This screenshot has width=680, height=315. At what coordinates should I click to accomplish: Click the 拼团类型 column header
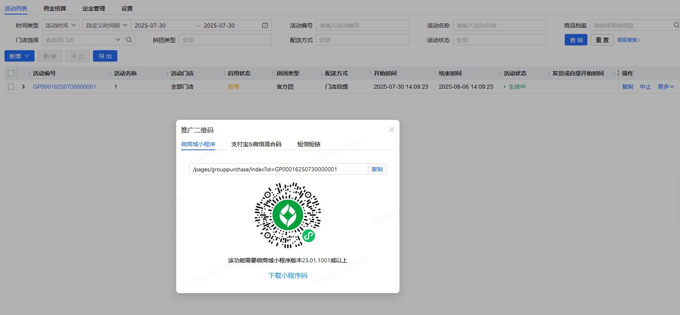point(288,73)
